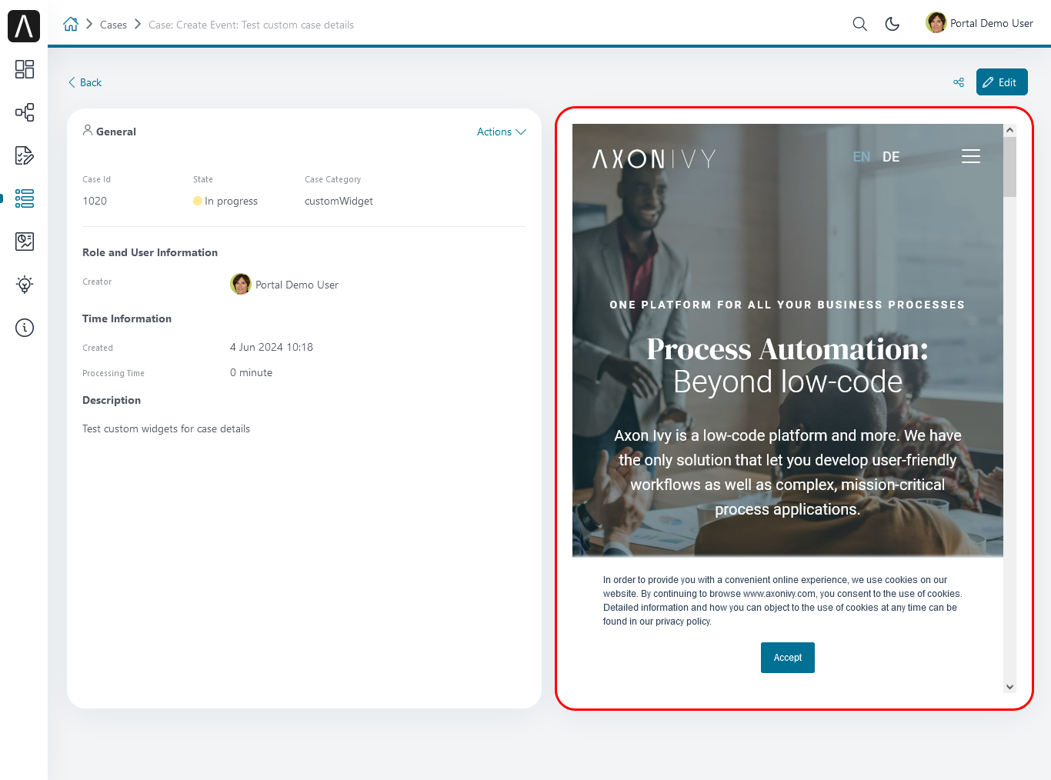Click the Axon Ivy logo in sidebar

tap(24, 26)
